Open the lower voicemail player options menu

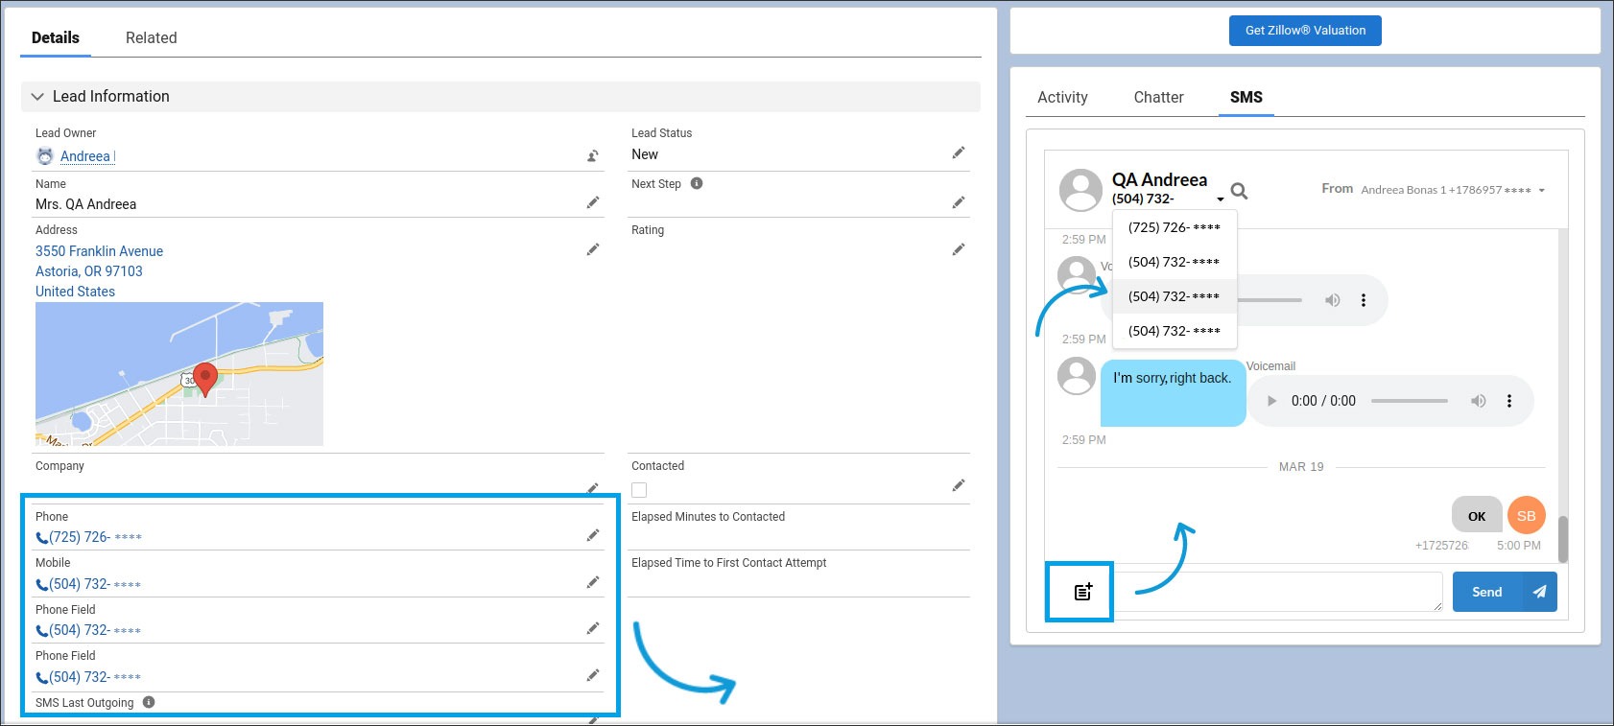point(1508,401)
